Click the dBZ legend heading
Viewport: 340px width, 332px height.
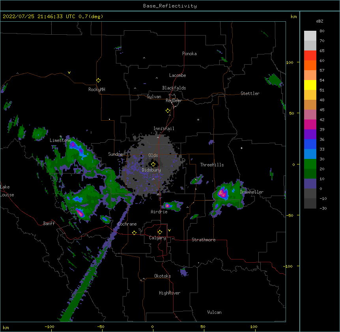319,21
